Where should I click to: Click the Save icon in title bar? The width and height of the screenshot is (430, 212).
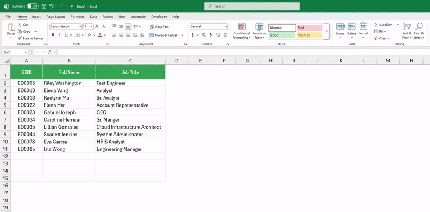coord(44,6)
